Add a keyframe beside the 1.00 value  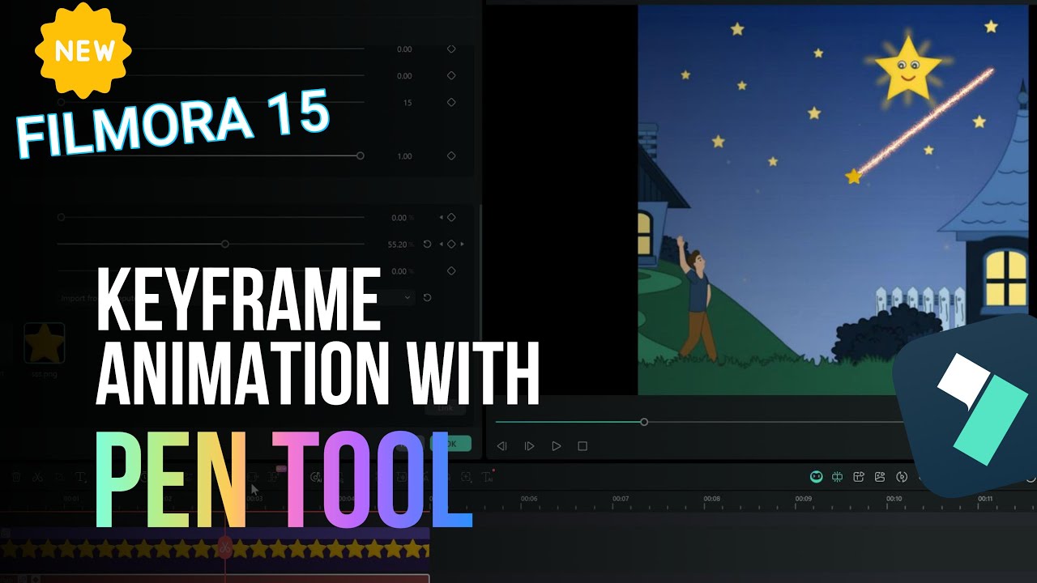tap(451, 156)
